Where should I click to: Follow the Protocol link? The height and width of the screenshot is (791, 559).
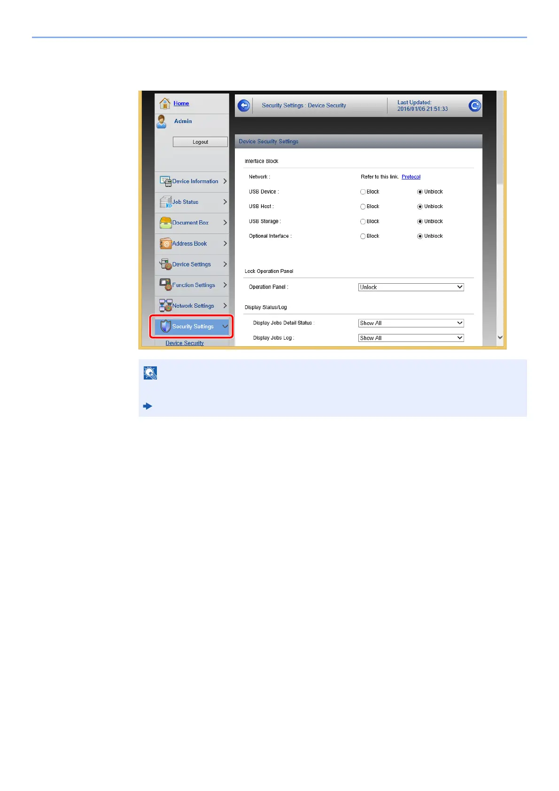[411, 177]
